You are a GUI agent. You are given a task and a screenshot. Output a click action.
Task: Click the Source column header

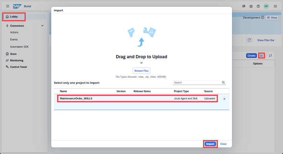(208, 91)
